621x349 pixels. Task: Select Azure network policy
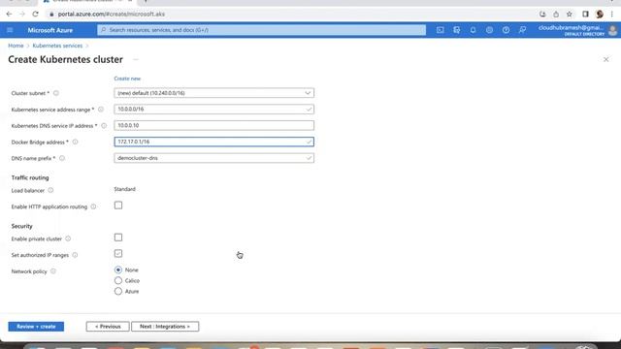(118, 291)
